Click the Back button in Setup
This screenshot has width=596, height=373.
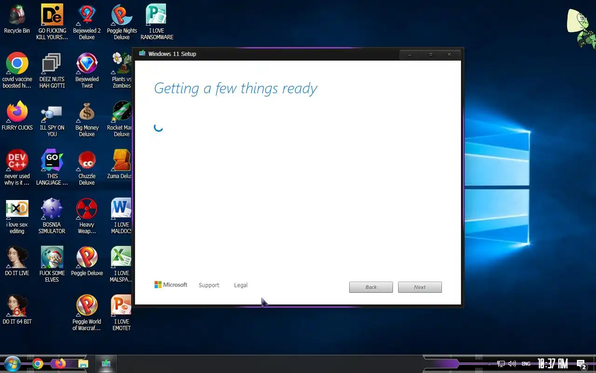[371, 287]
